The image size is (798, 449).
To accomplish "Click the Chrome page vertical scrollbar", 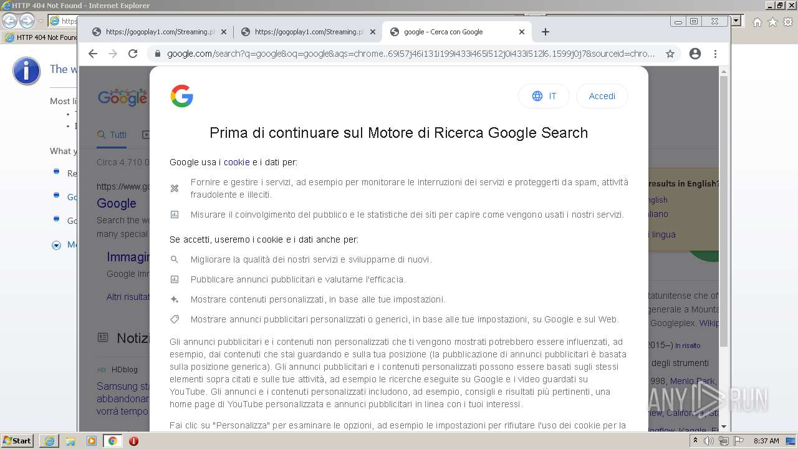I will pyautogui.click(x=724, y=212).
